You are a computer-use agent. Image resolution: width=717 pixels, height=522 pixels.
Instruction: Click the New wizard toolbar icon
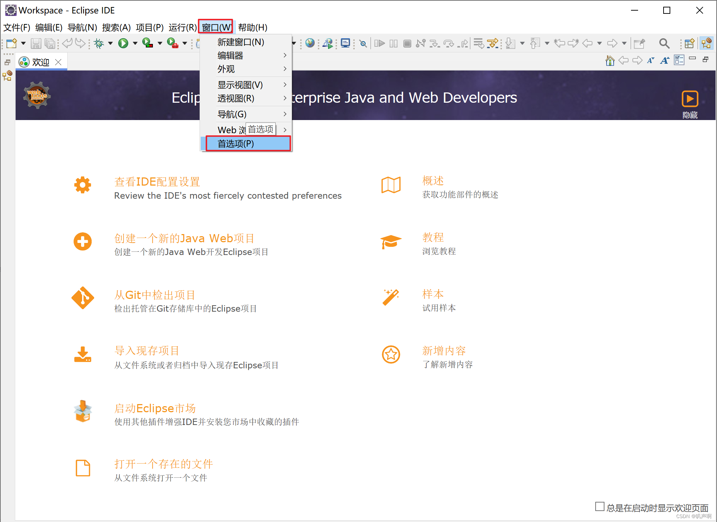(12, 43)
